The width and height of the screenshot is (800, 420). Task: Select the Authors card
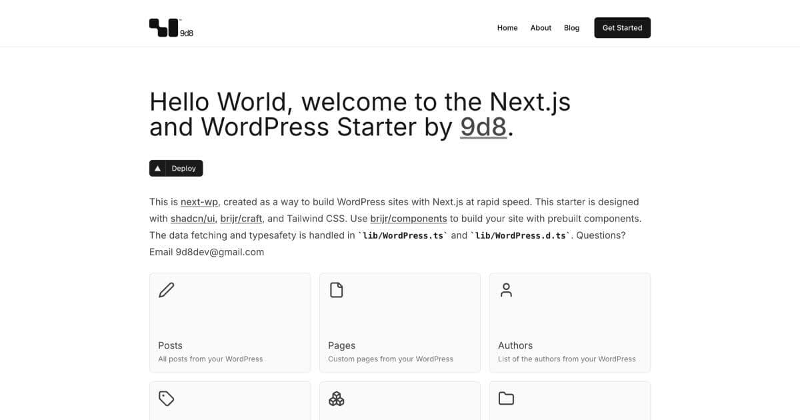pos(569,322)
